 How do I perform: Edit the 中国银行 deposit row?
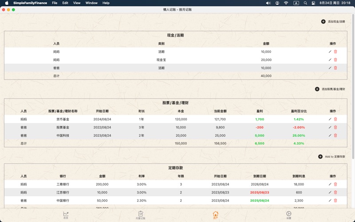point(330,201)
